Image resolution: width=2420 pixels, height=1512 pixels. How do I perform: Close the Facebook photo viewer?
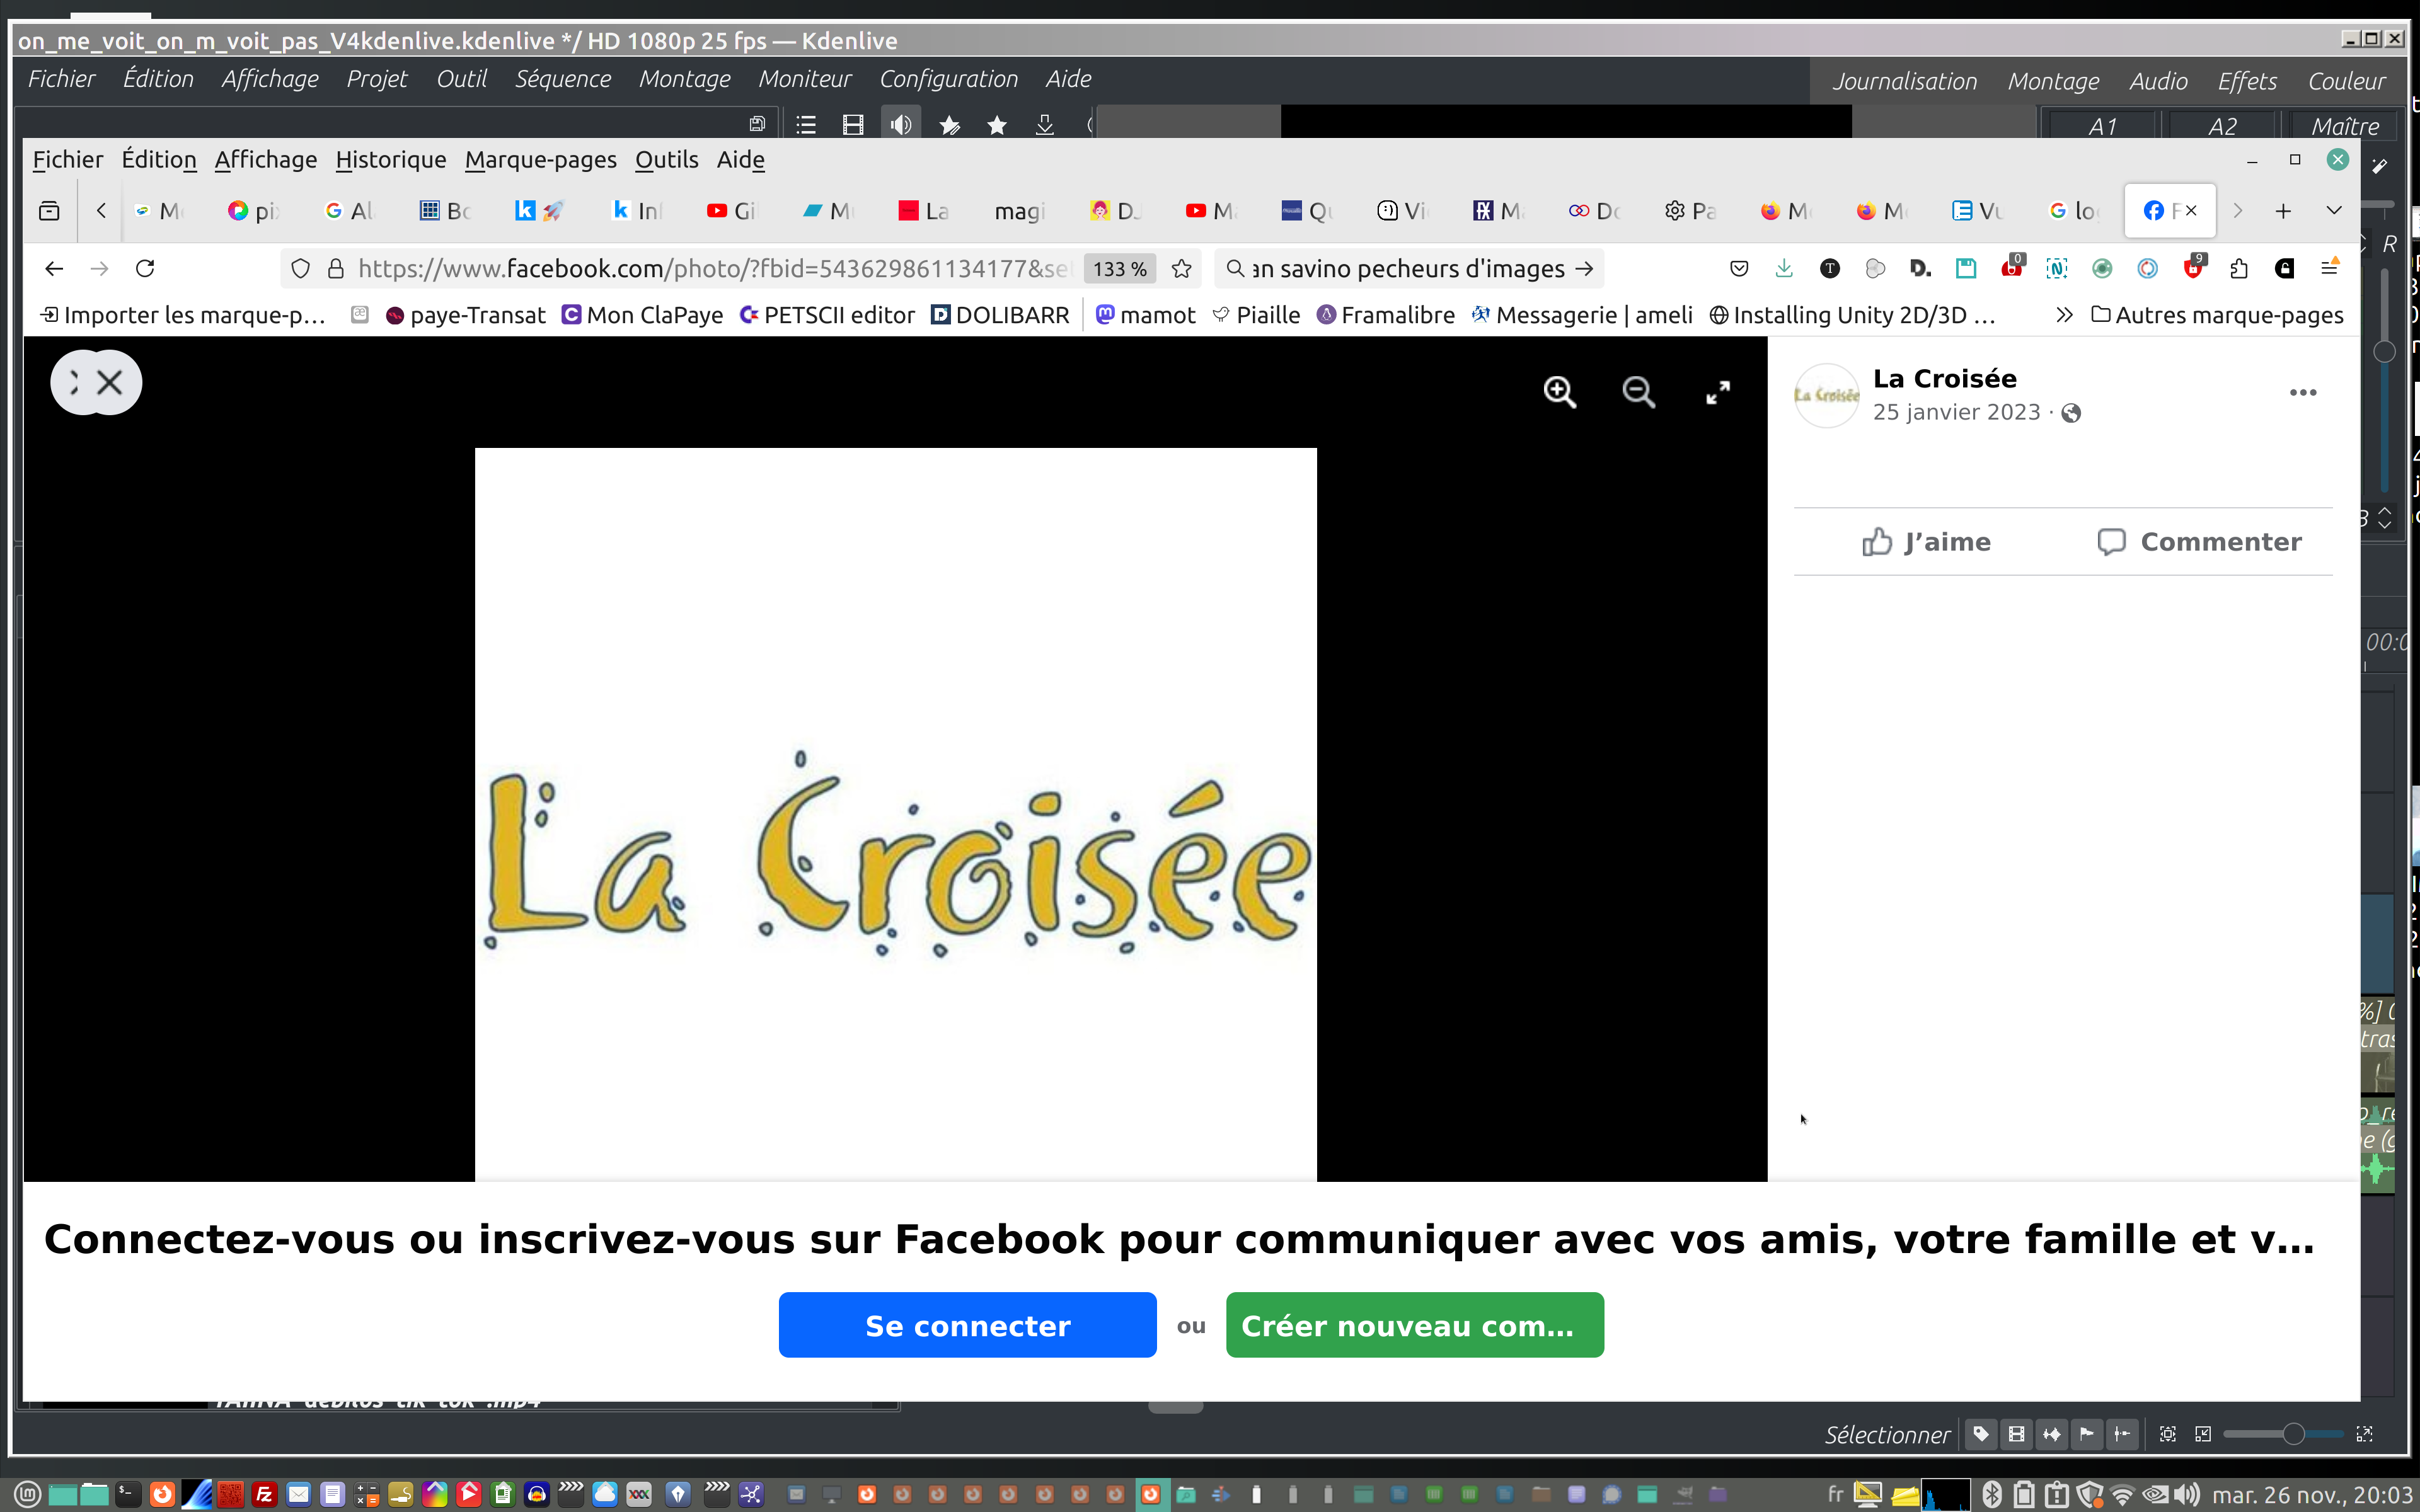110,382
